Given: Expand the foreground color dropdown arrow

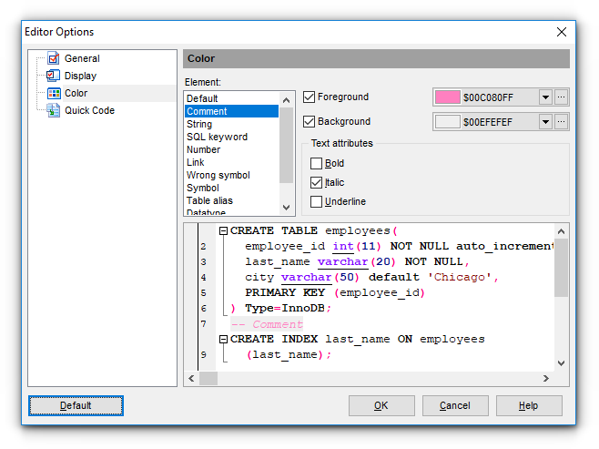Looking at the screenshot, I should pos(545,97).
